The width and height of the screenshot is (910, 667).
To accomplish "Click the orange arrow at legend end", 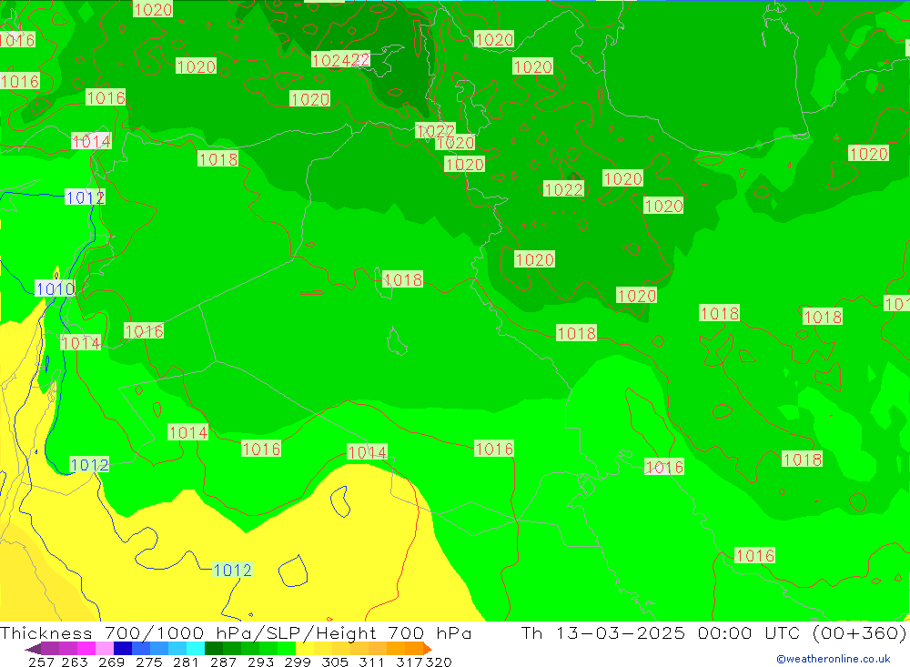I will coord(428,649).
